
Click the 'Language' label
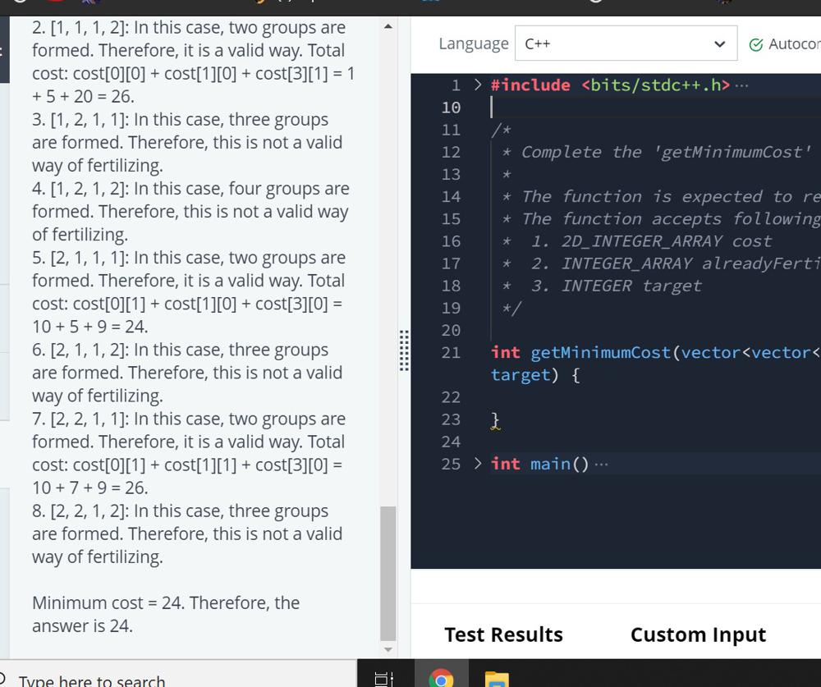[474, 44]
